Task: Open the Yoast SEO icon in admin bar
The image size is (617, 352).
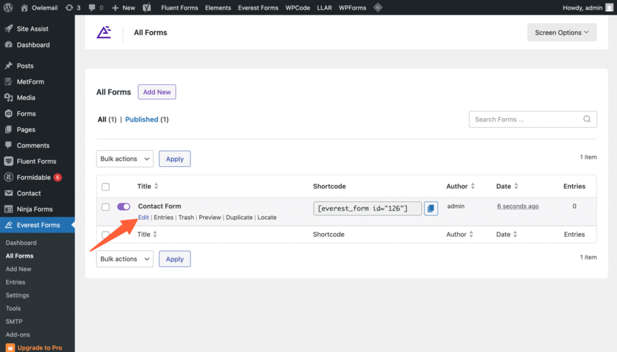Action: coord(147,8)
